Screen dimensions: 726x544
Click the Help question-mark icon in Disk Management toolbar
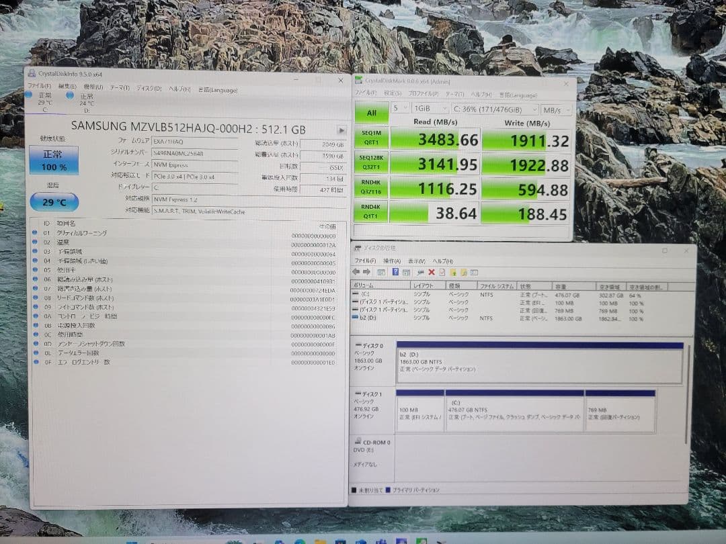pos(396,271)
